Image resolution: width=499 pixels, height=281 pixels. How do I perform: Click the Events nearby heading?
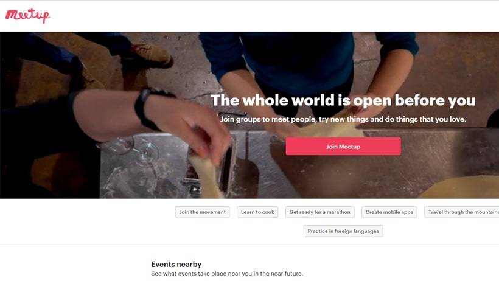pos(176,264)
